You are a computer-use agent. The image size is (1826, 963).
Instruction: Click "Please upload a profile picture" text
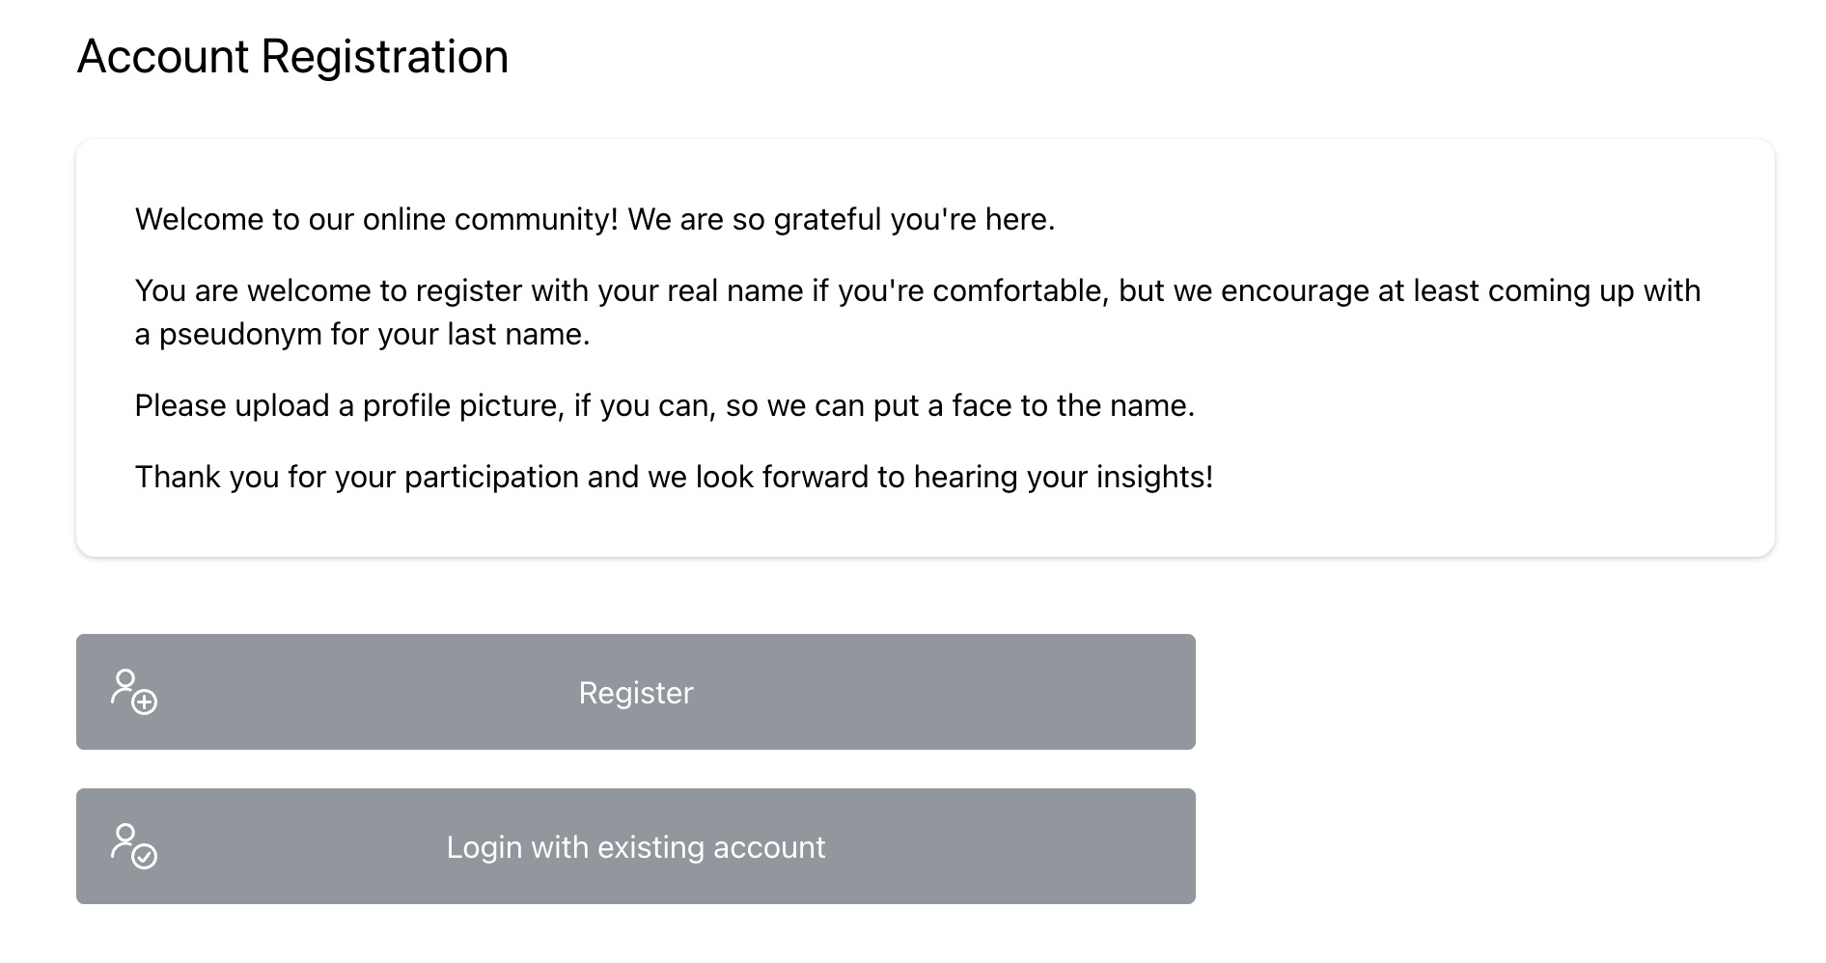click(348, 406)
